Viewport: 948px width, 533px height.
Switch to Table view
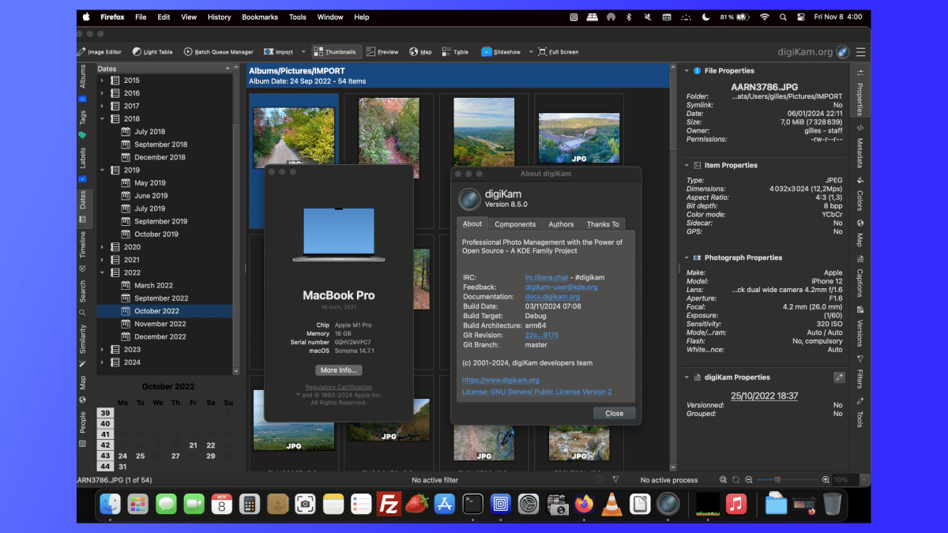point(454,52)
